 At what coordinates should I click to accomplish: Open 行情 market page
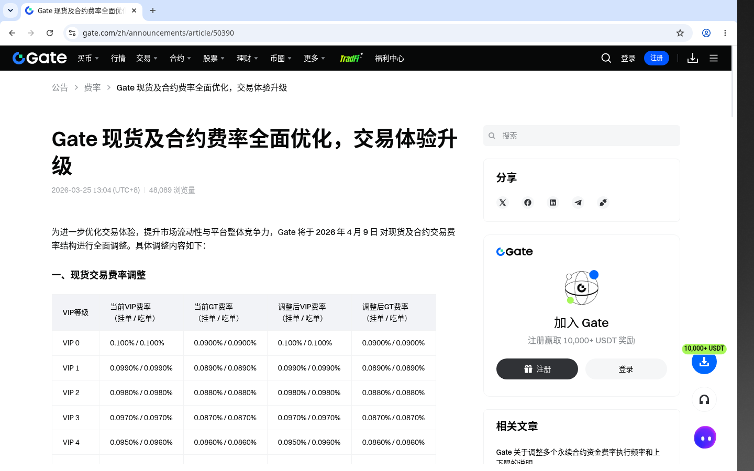coord(118,58)
